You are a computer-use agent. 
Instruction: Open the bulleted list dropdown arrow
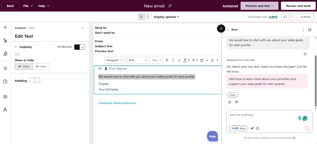tap(207, 60)
